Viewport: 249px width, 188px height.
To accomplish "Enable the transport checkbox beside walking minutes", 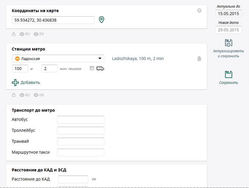I will 92,68.
